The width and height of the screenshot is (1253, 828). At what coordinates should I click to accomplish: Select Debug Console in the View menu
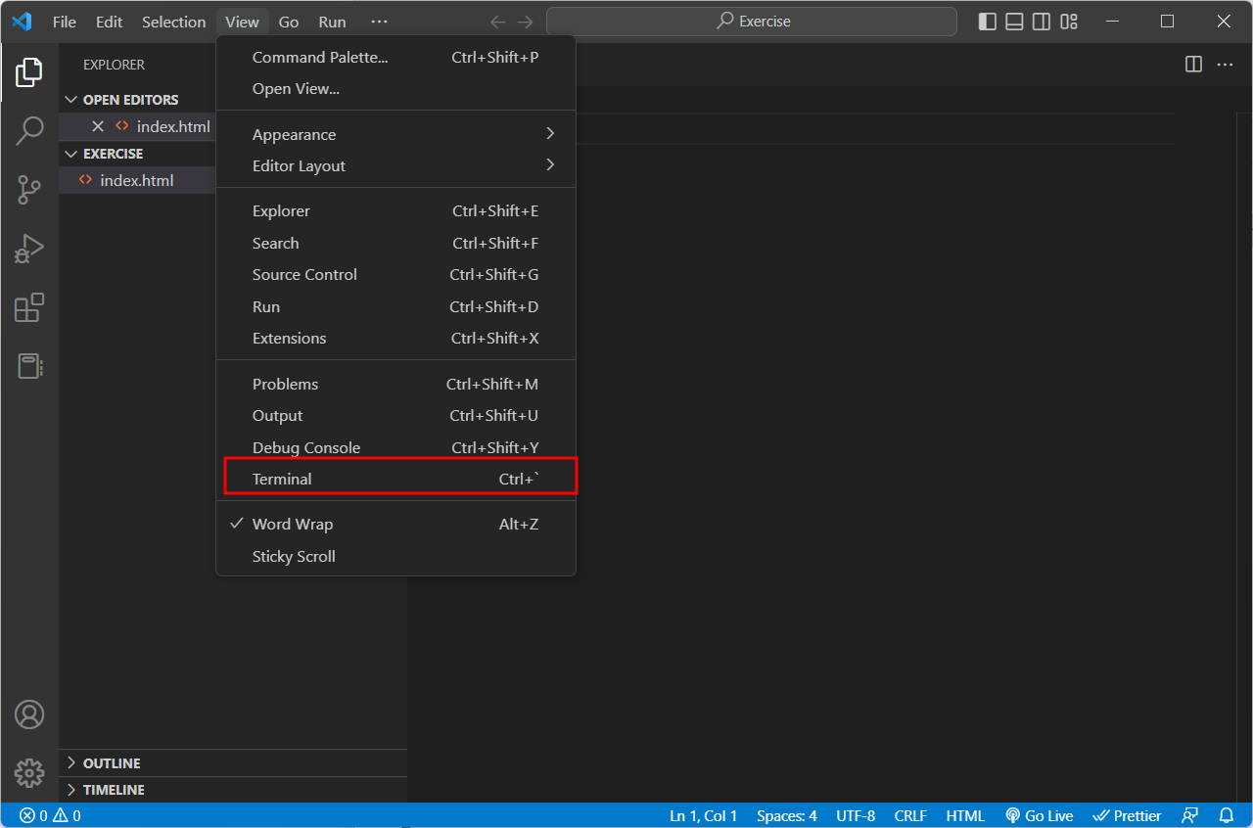point(395,448)
